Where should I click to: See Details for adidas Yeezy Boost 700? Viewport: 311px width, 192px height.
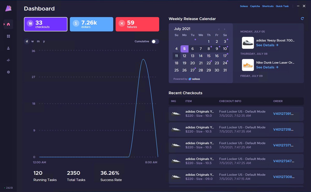coord(267,45)
